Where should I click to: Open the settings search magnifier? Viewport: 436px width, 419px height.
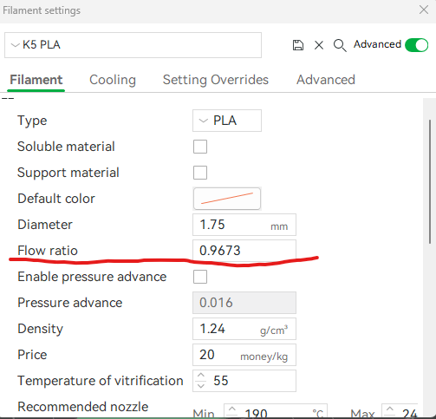[x=340, y=45]
